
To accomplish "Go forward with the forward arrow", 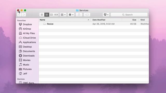I will [24, 15].
